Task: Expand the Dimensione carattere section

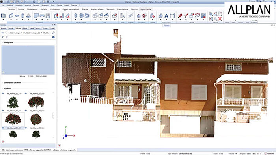Action: click(x=3, y=83)
